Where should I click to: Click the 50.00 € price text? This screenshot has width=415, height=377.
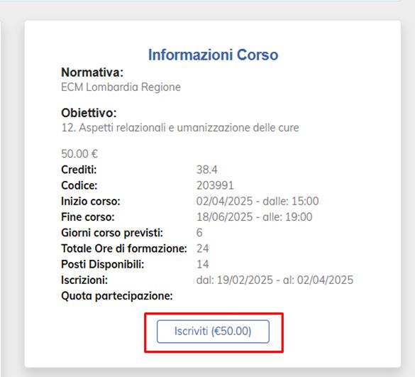[x=79, y=154]
